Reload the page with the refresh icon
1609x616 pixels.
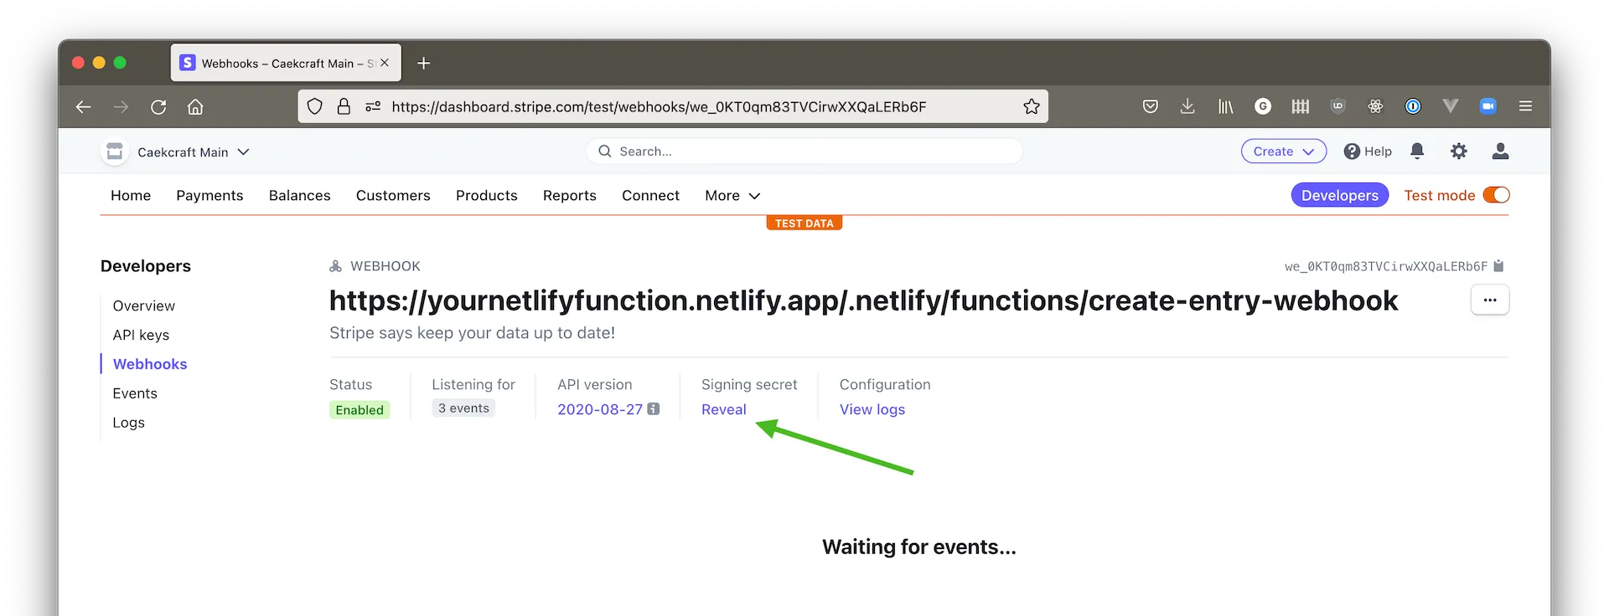tap(158, 106)
